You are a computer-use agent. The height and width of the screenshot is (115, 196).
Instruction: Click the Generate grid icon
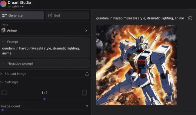[x=5, y=15]
